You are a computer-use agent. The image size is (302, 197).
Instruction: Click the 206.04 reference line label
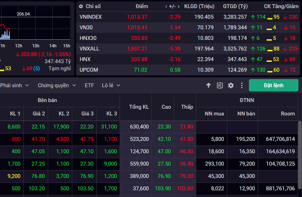(x=23, y=14)
